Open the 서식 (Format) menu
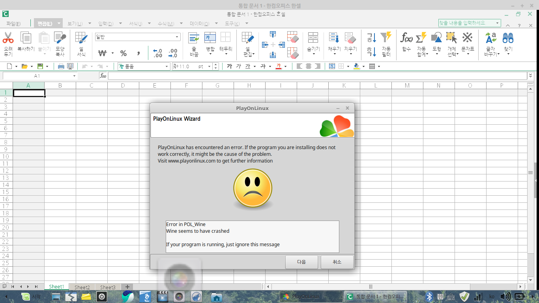The image size is (539, 303). [136, 24]
